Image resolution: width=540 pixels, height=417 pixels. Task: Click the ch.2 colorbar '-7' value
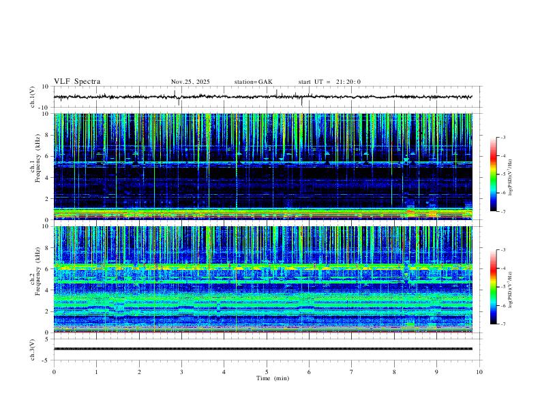click(503, 324)
